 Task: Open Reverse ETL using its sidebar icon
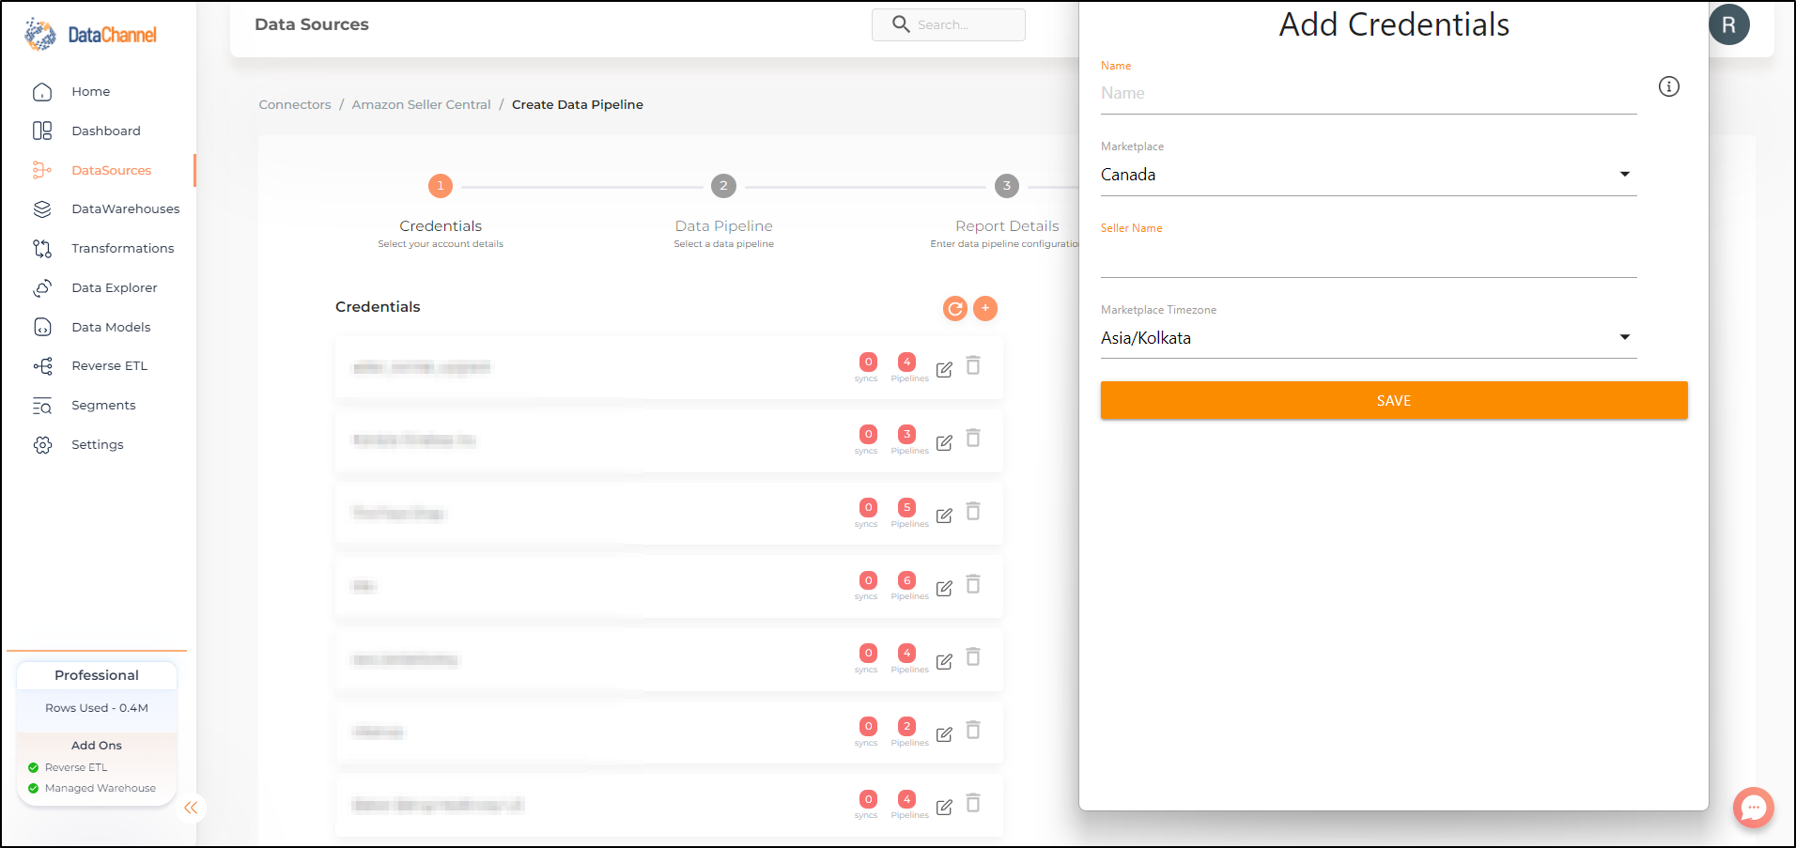(x=42, y=366)
